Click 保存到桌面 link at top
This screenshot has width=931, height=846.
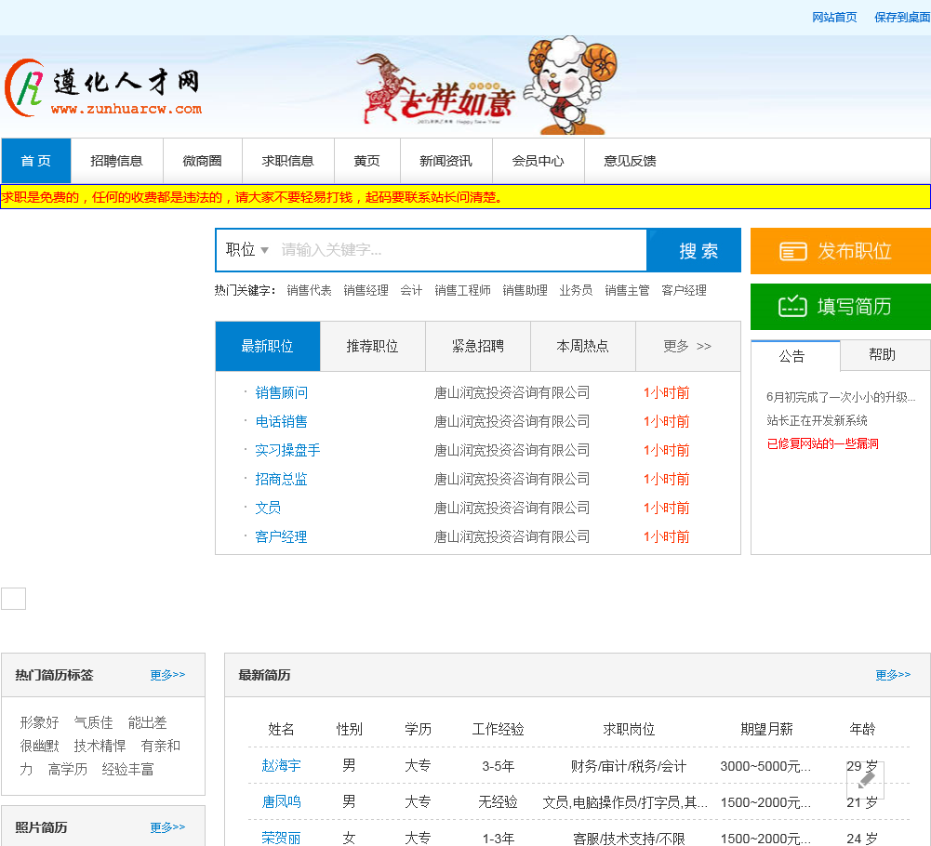(x=902, y=18)
